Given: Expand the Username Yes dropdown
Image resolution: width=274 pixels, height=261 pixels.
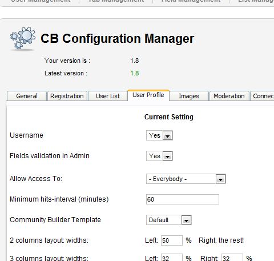Looking at the screenshot, I should pyautogui.click(x=159, y=135).
